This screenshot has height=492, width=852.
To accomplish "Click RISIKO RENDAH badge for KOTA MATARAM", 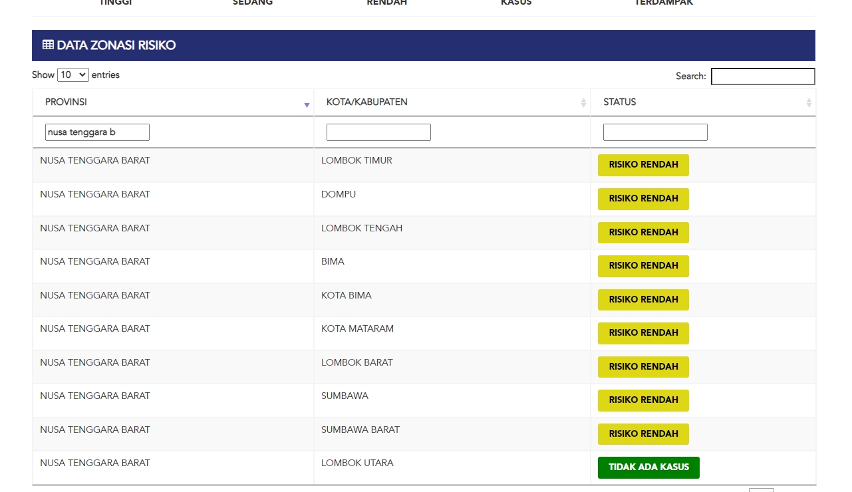I will [643, 333].
